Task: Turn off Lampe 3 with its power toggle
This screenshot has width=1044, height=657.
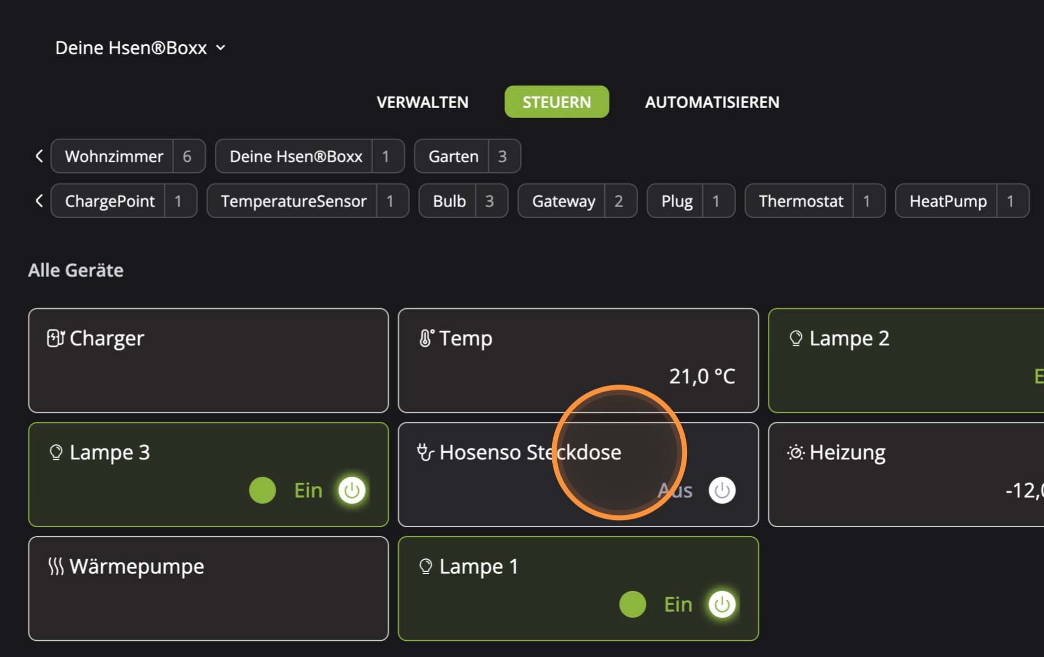Action: [351, 490]
